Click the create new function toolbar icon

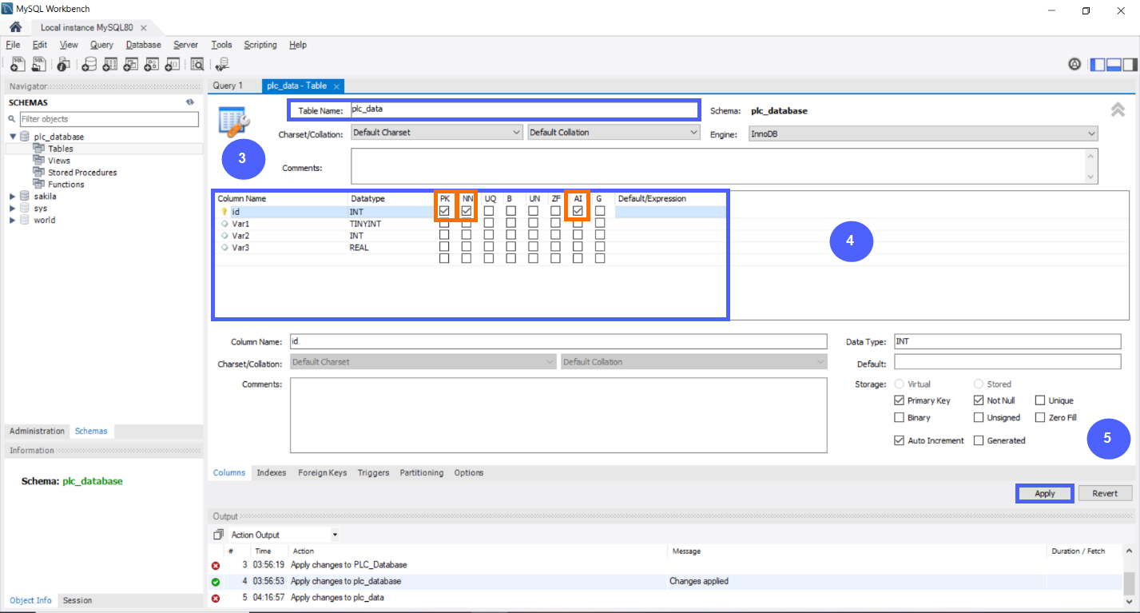pyautogui.click(x=171, y=64)
